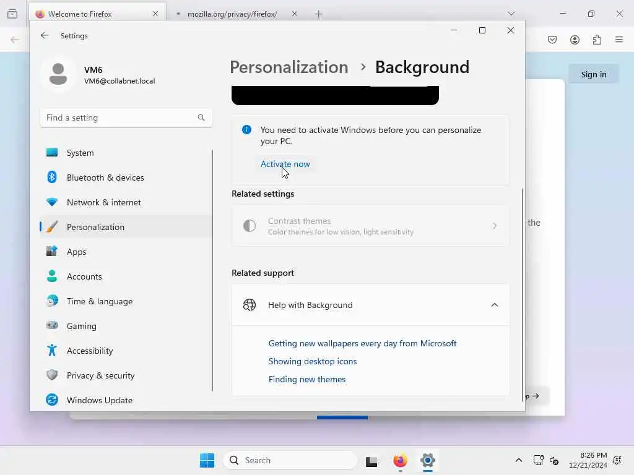Viewport: 634px width, 475px height.
Task: Open Accounts via its person icon
Action: pyautogui.click(x=52, y=276)
